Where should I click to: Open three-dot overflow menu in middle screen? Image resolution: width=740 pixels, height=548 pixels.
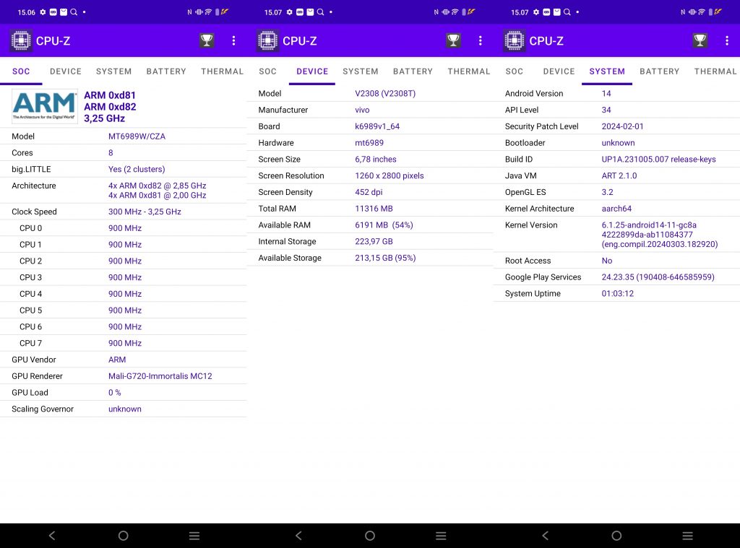click(x=481, y=40)
